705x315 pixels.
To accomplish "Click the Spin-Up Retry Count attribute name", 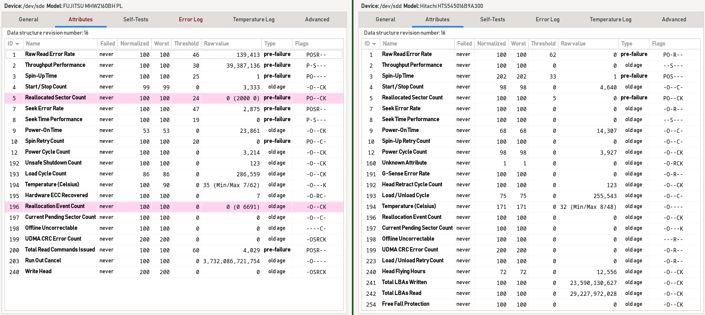I will coord(406,141).
